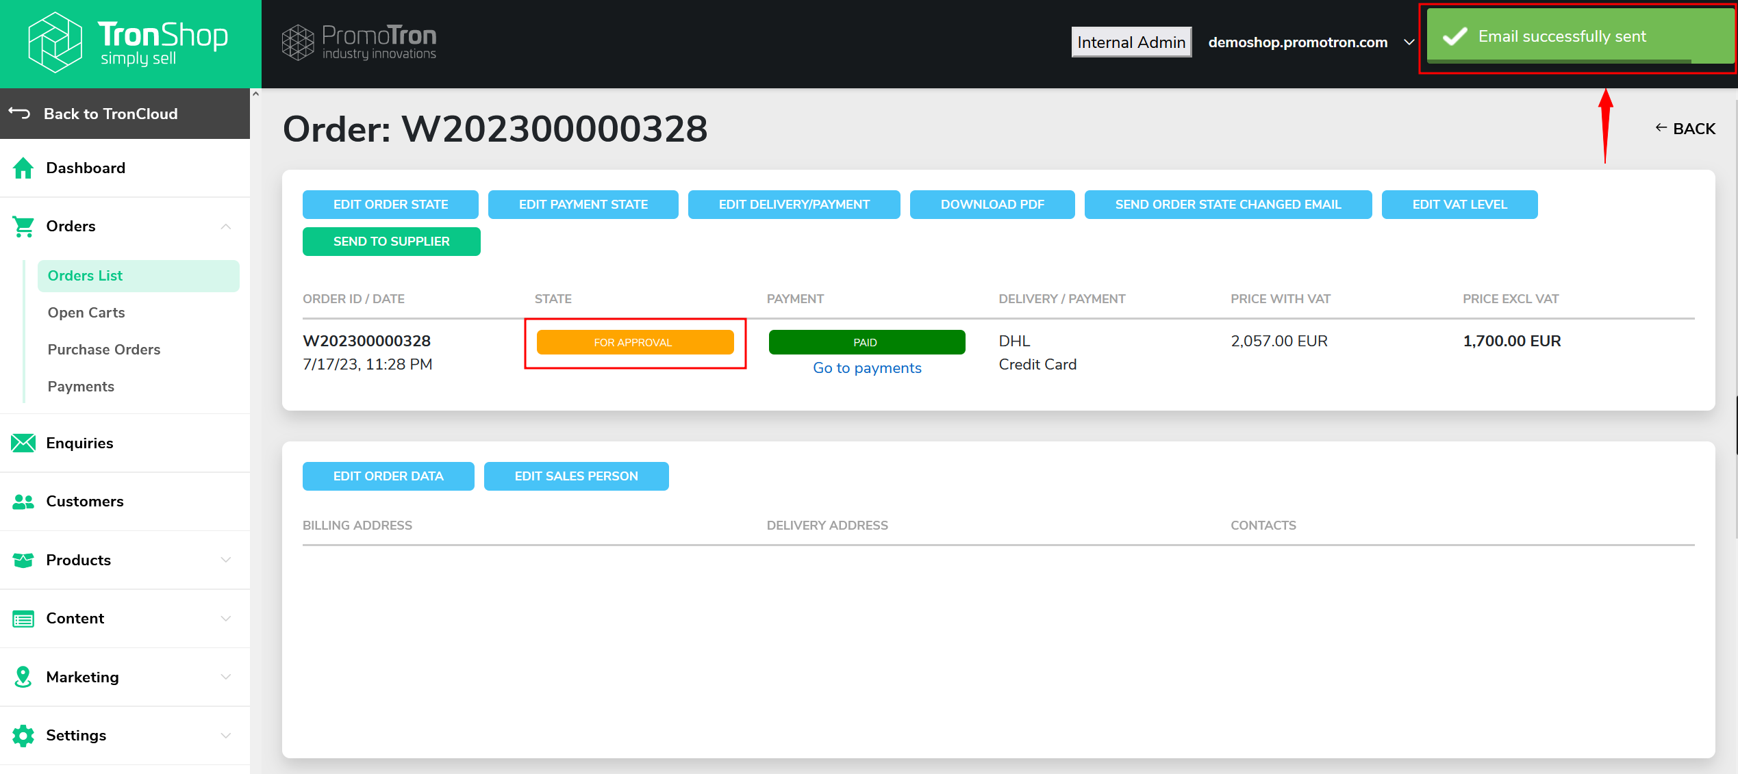Click the FOR APPROVAL state badge
The width and height of the screenshot is (1738, 774).
pyautogui.click(x=635, y=342)
